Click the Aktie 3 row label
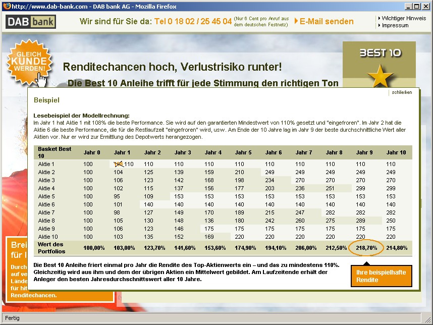The height and width of the screenshot is (325, 433). coord(46,180)
